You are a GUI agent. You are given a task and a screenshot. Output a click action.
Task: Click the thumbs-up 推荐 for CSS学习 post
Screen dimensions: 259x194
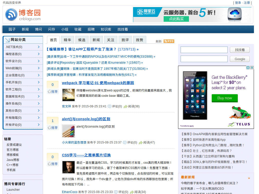point(53,164)
